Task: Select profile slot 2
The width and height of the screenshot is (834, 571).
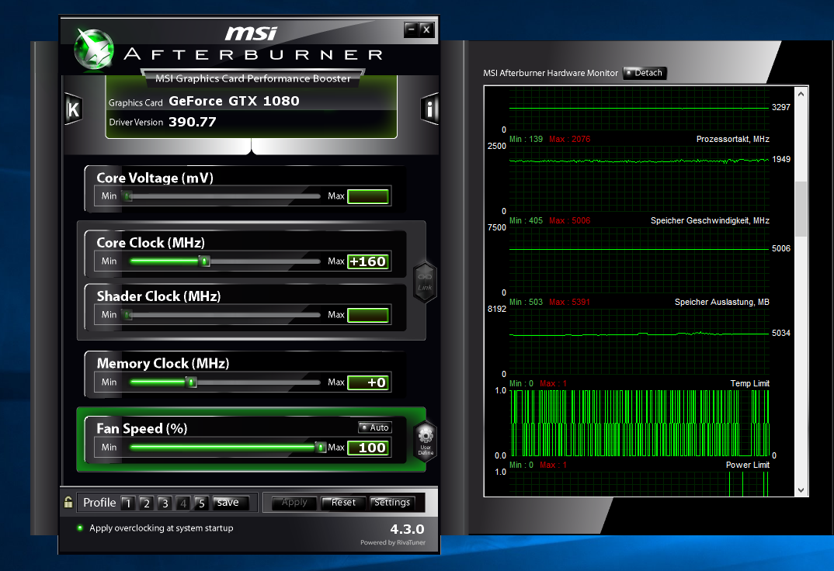Action: pyautogui.click(x=146, y=503)
